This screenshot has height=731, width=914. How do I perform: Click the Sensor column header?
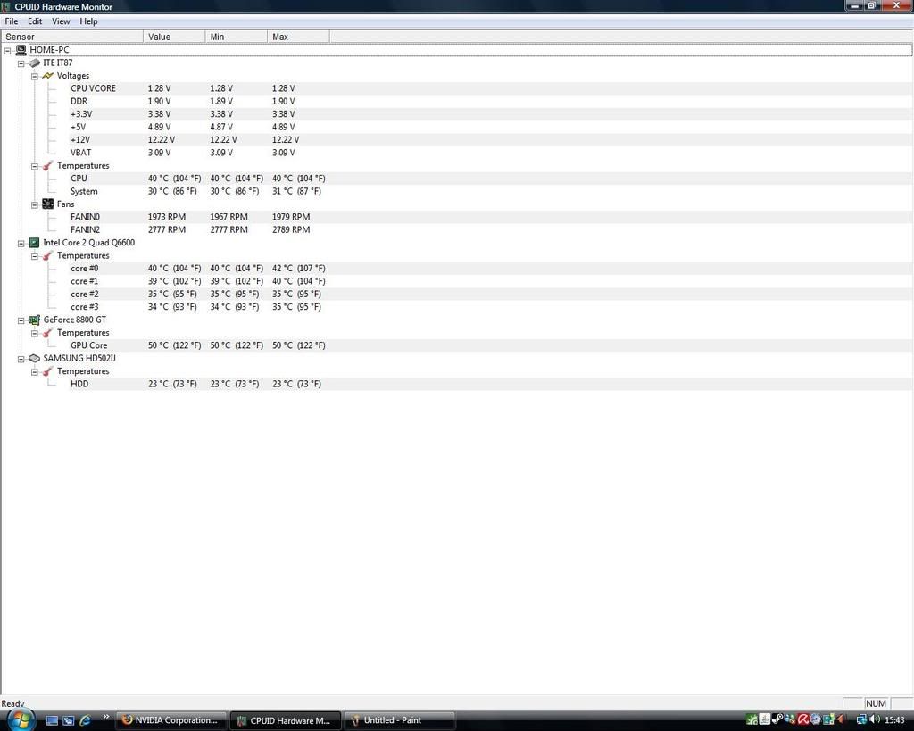71,37
